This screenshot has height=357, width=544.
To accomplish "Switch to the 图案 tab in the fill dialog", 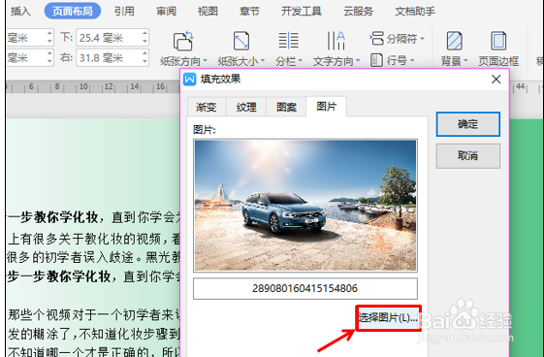I will point(286,107).
